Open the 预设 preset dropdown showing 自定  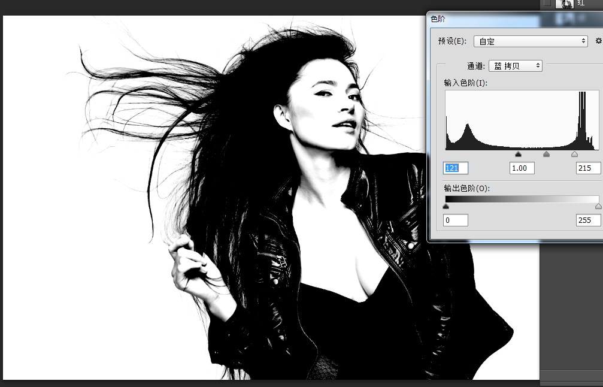tap(531, 41)
